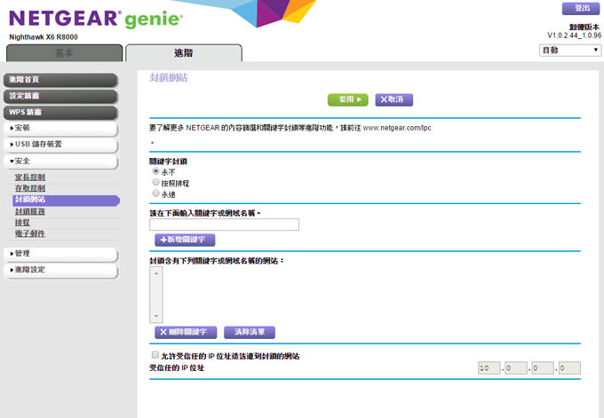Select the 按照排程 radio button
The image size is (604, 418).
click(155, 182)
